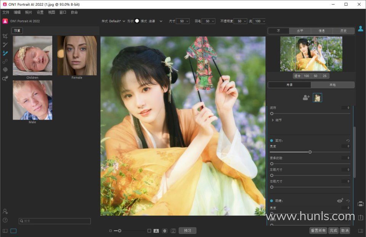The width and height of the screenshot is (366, 237).
Task: Toggle the eyes section blue enable dot
Action: [x=271, y=200]
